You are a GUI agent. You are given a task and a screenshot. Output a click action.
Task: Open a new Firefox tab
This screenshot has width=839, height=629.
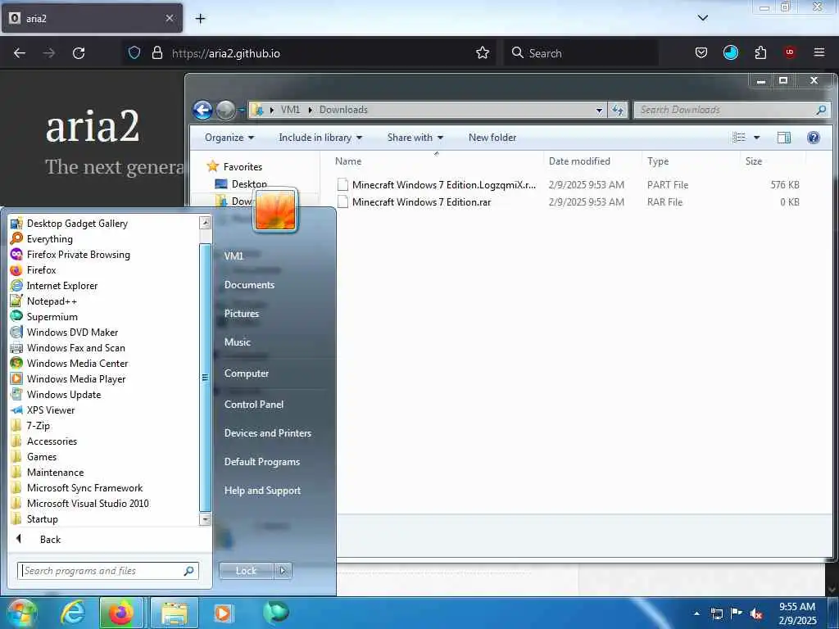(200, 19)
